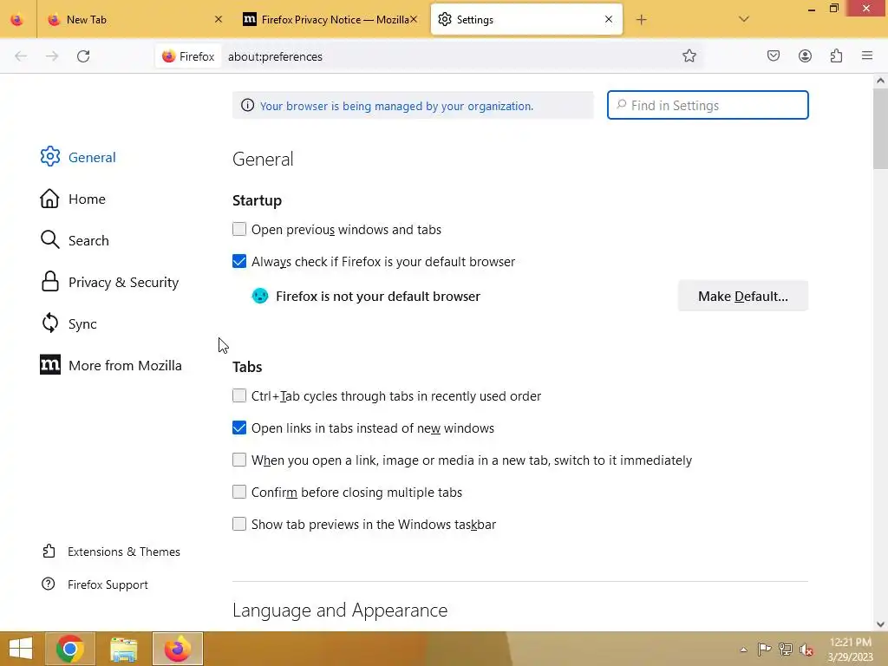Enable switch to new tab immediately option
This screenshot has width=888, height=666.
coord(239,460)
